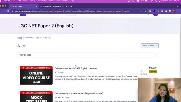Click the Online Video Course thumbnail
This screenshot has width=181, height=102.
click(36, 75)
